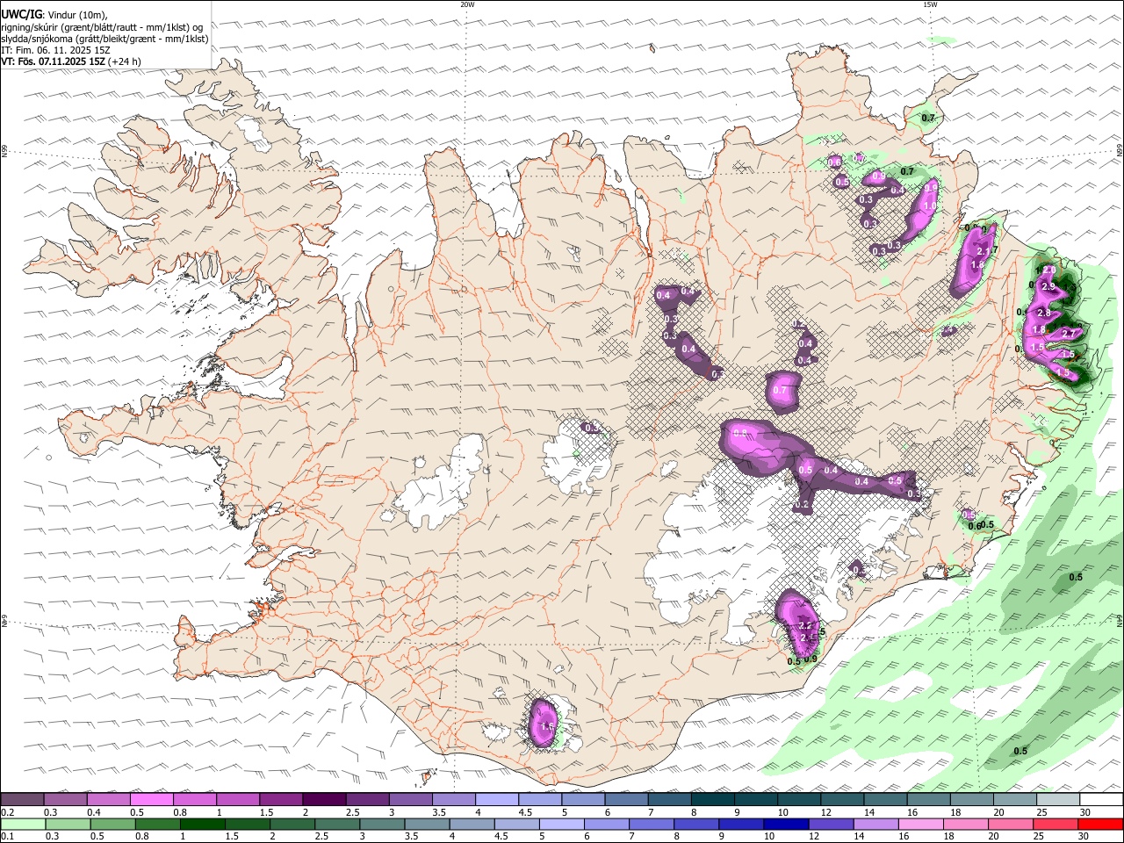Click the "2.9" precipitation value on the map

click(x=1048, y=286)
